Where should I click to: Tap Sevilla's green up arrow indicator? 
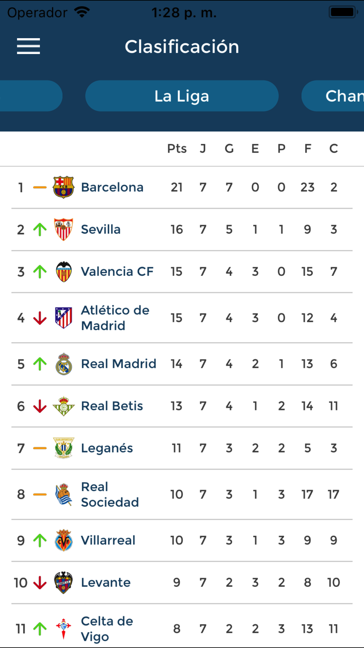[x=40, y=229]
